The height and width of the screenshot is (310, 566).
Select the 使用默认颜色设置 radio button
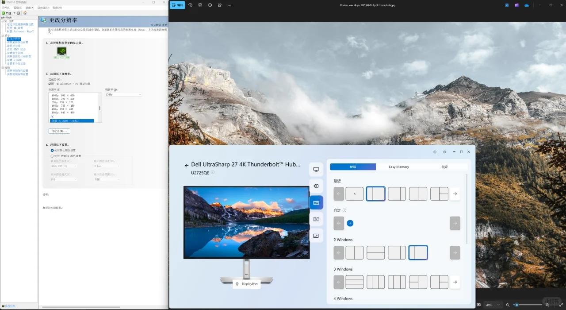click(x=52, y=151)
